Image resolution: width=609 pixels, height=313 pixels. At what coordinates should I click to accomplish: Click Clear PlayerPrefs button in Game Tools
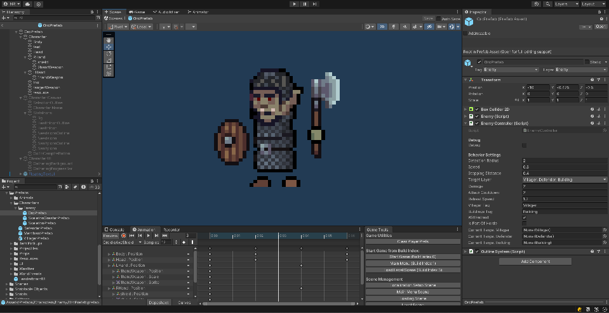point(413,241)
